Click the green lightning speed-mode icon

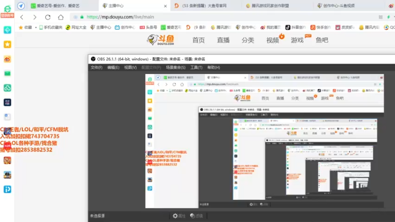tap(389, 17)
